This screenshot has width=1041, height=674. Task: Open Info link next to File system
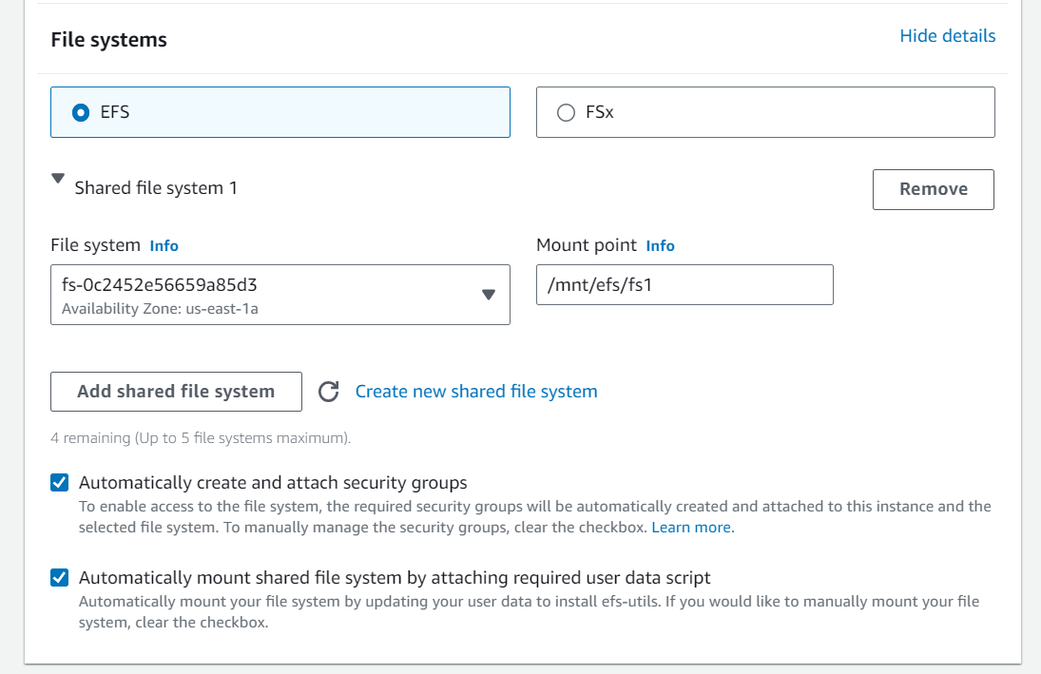click(x=164, y=246)
